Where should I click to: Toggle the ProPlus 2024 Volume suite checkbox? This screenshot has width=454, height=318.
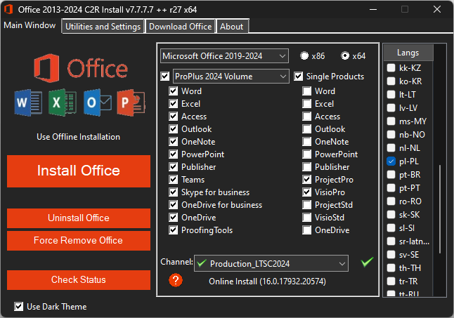click(165, 77)
